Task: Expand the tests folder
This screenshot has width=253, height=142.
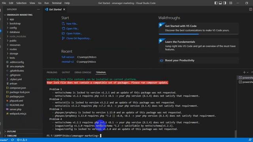Action: tap(12, 58)
